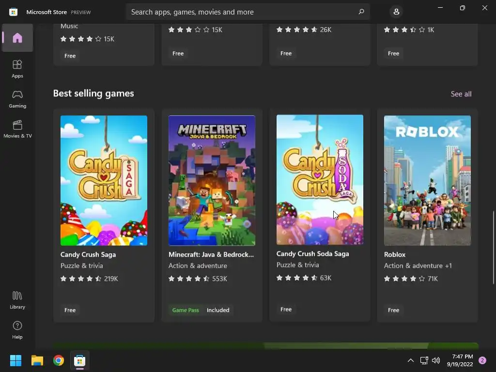Click Free on the three-star 15K app card
Viewport: 496px width, 372px height.
pyautogui.click(x=178, y=53)
